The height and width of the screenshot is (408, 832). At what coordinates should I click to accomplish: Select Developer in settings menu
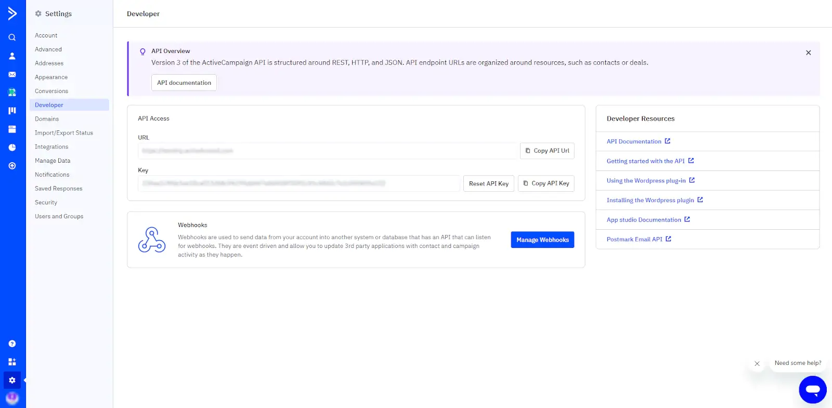click(69, 105)
